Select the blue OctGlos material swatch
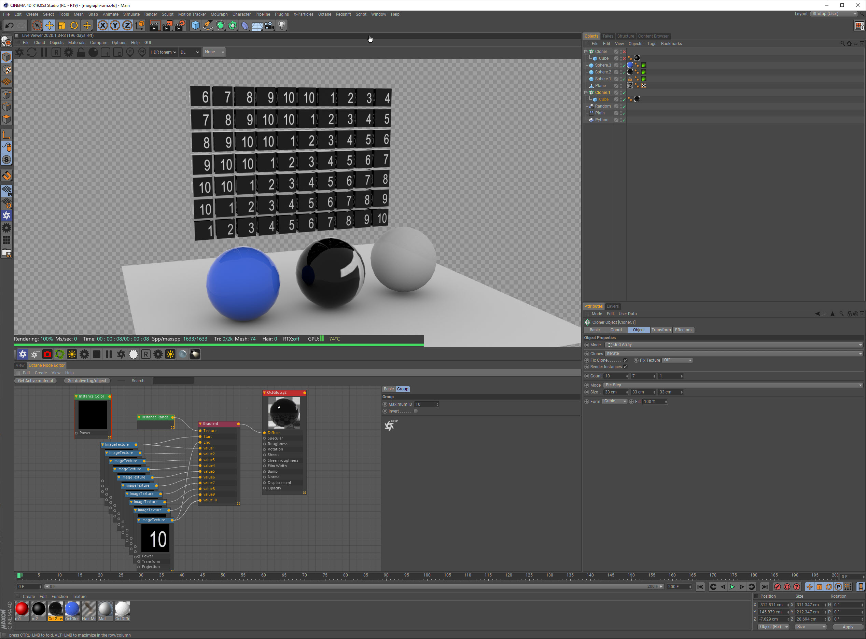Screen dimensions: 866x639 pyautogui.click(x=72, y=609)
